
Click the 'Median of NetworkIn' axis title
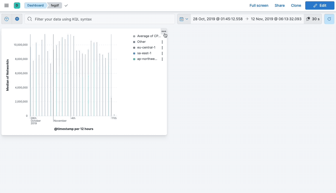click(x=8, y=75)
